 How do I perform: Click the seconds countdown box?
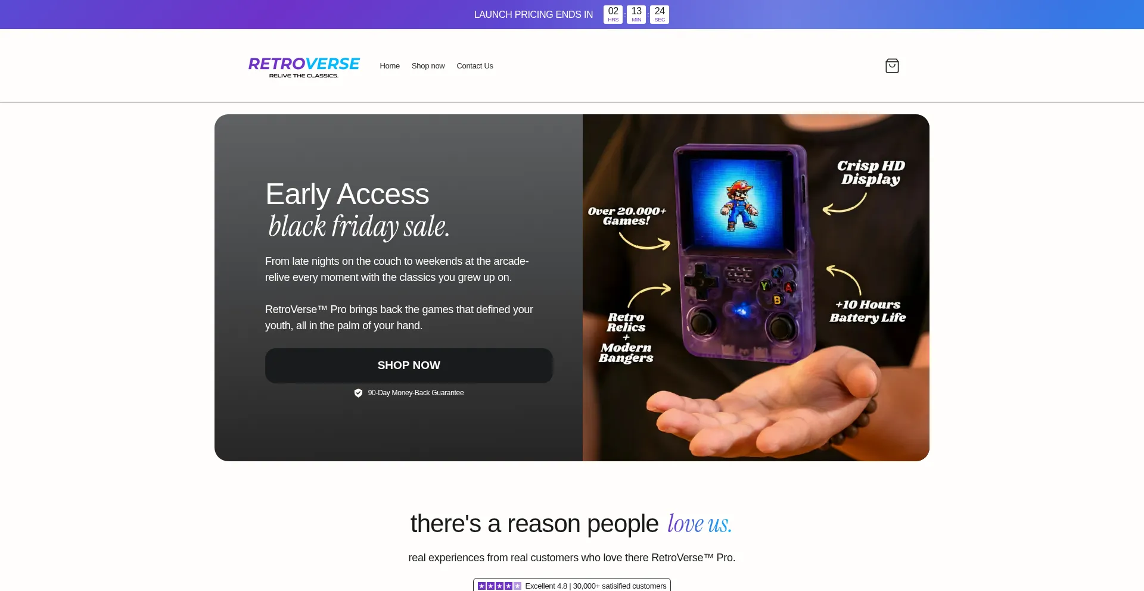[660, 14]
